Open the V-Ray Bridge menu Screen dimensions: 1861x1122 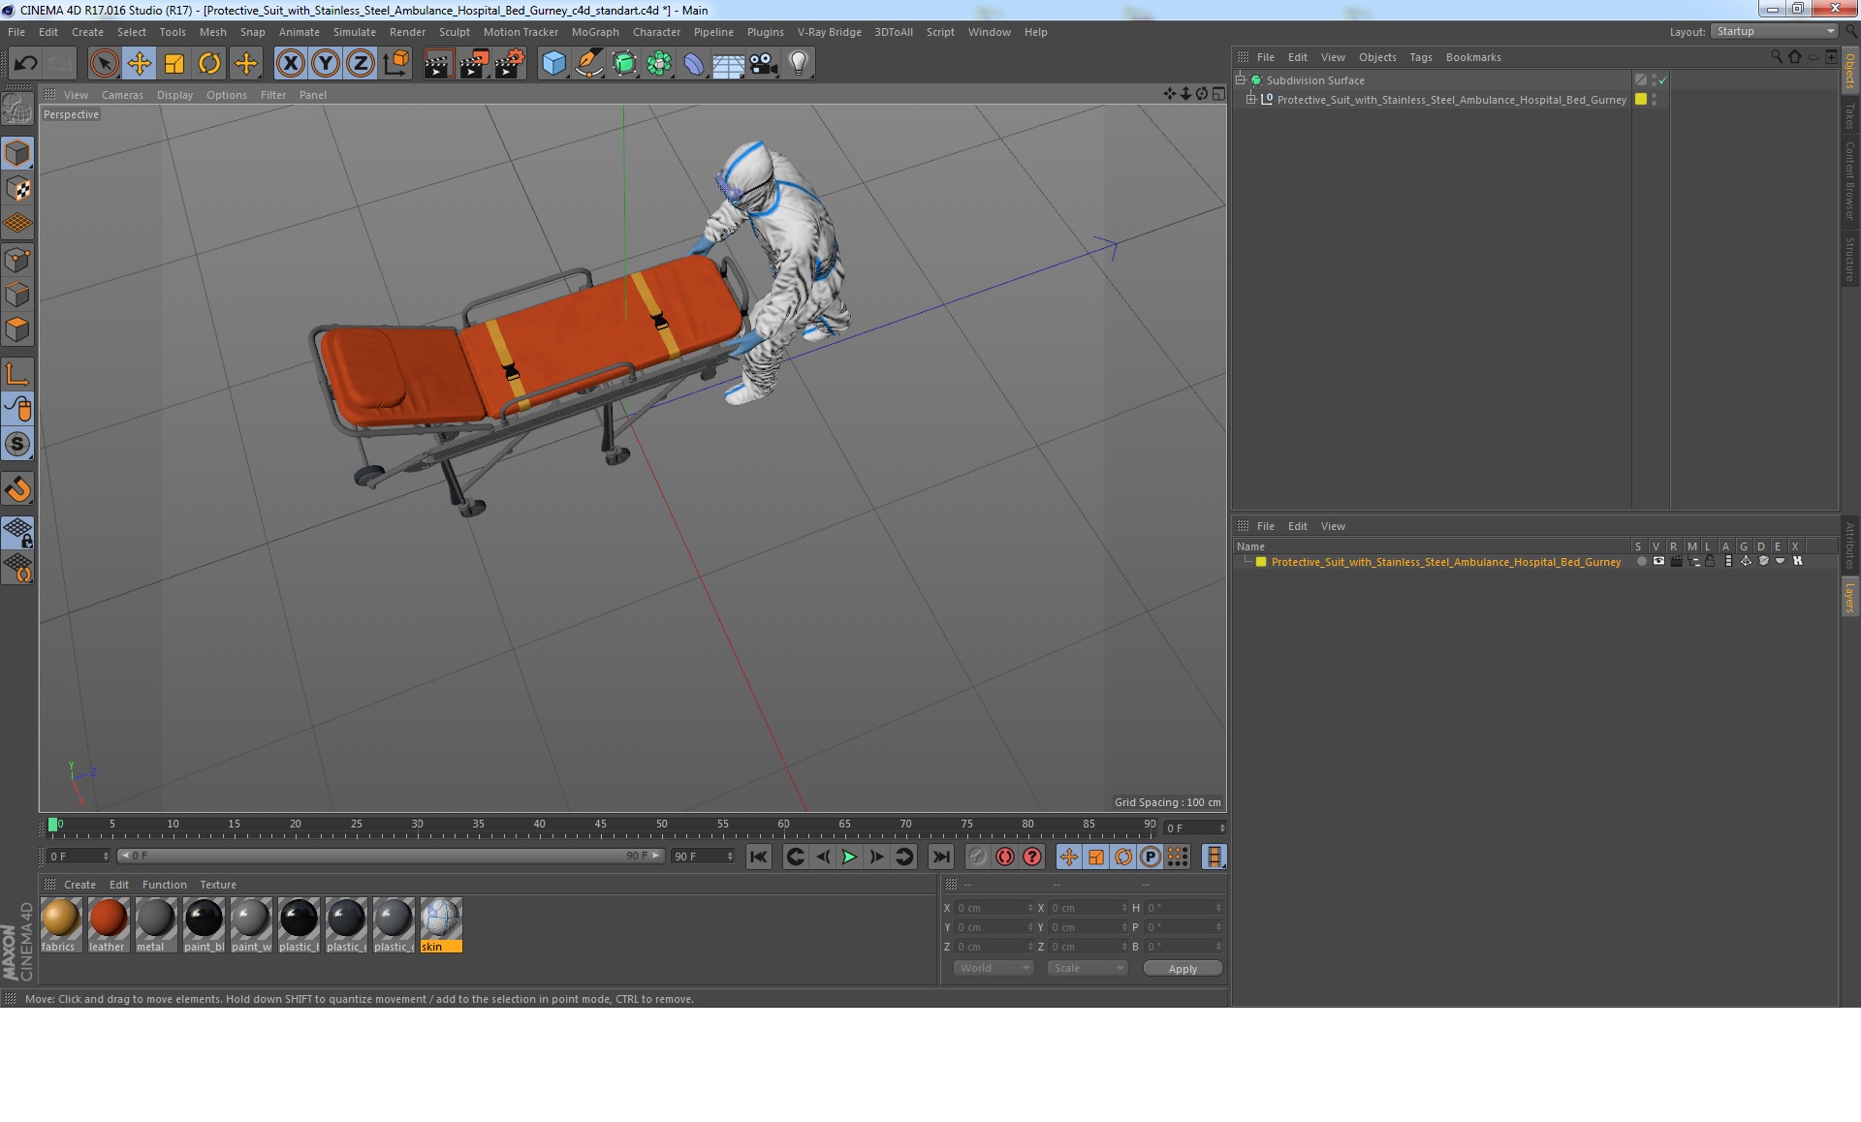coord(829,32)
